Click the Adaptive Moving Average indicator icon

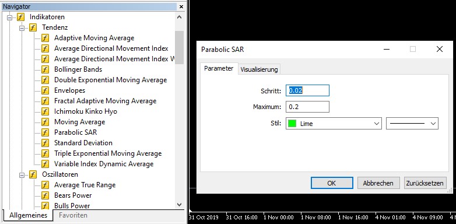pos(45,38)
